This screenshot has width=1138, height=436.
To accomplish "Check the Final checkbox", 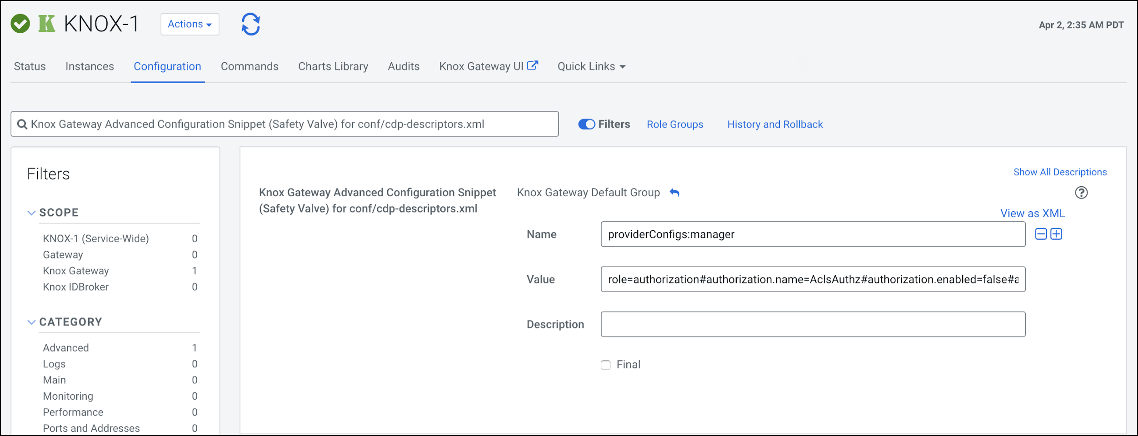I will click(605, 365).
